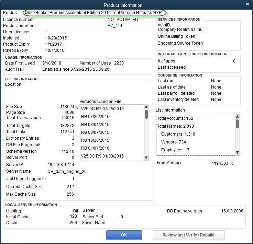Click the Number of Uses value 2230
The width and height of the screenshot is (253, 244).
pyautogui.click(x=119, y=63)
